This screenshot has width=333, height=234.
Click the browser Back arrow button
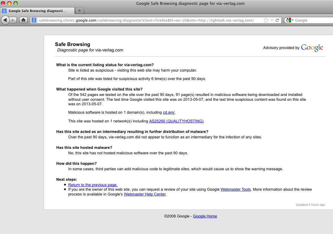[x=6, y=20]
